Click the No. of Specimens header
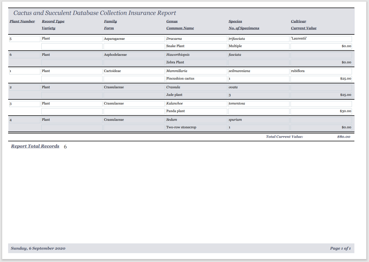Screen dimensions: 369x262 pos(244,28)
